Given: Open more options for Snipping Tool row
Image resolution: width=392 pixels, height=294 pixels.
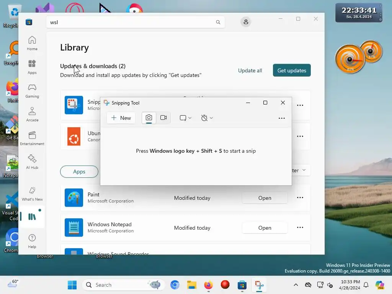Looking at the screenshot, I should point(300,105).
